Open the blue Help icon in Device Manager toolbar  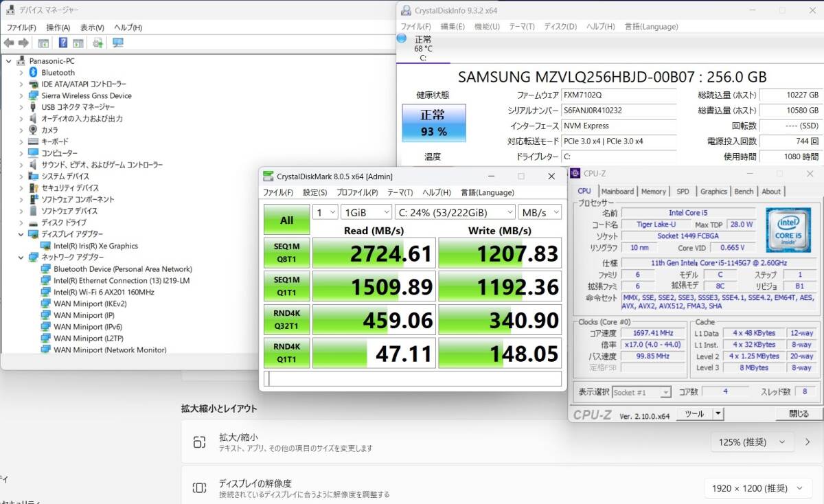point(62,43)
